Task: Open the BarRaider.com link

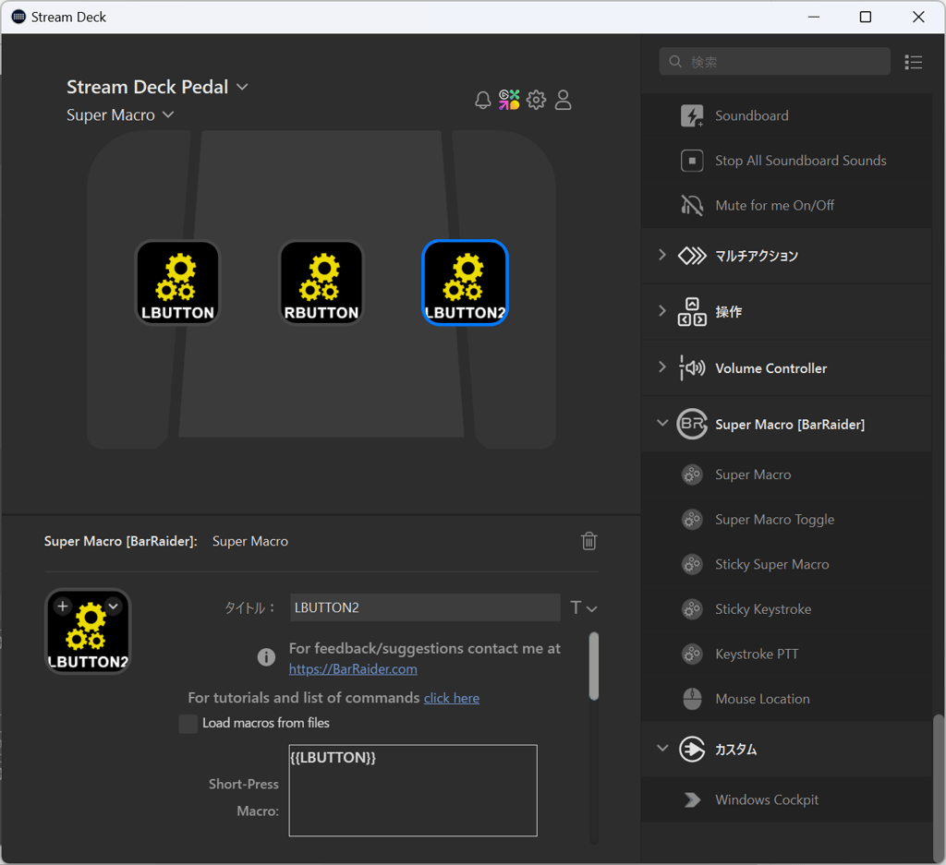Action: pos(353,669)
